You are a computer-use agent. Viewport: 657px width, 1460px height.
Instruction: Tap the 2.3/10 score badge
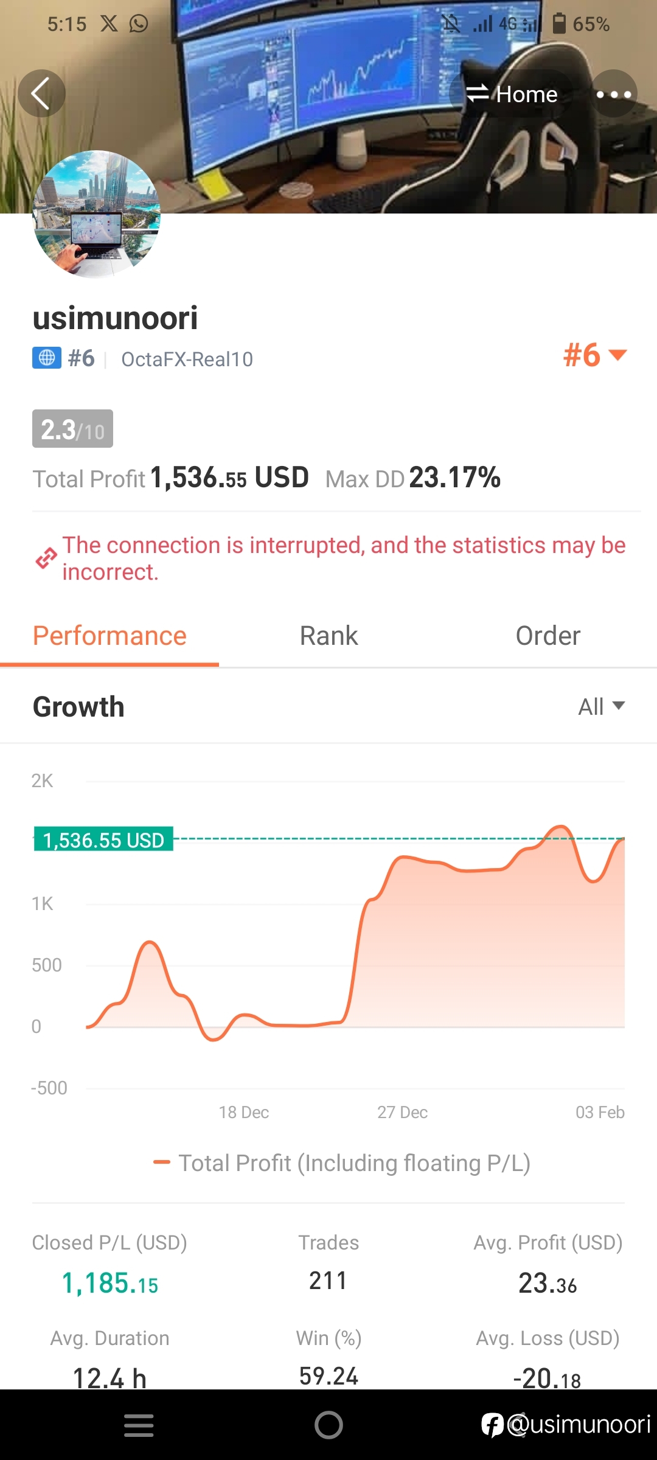(72, 429)
